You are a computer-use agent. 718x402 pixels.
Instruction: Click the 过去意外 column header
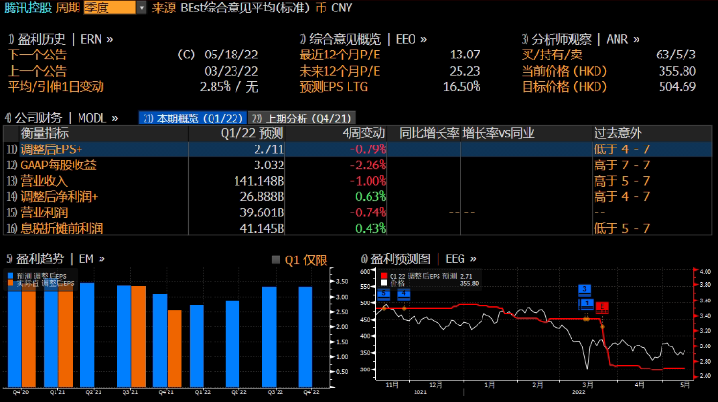pyautogui.click(x=617, y=133)
